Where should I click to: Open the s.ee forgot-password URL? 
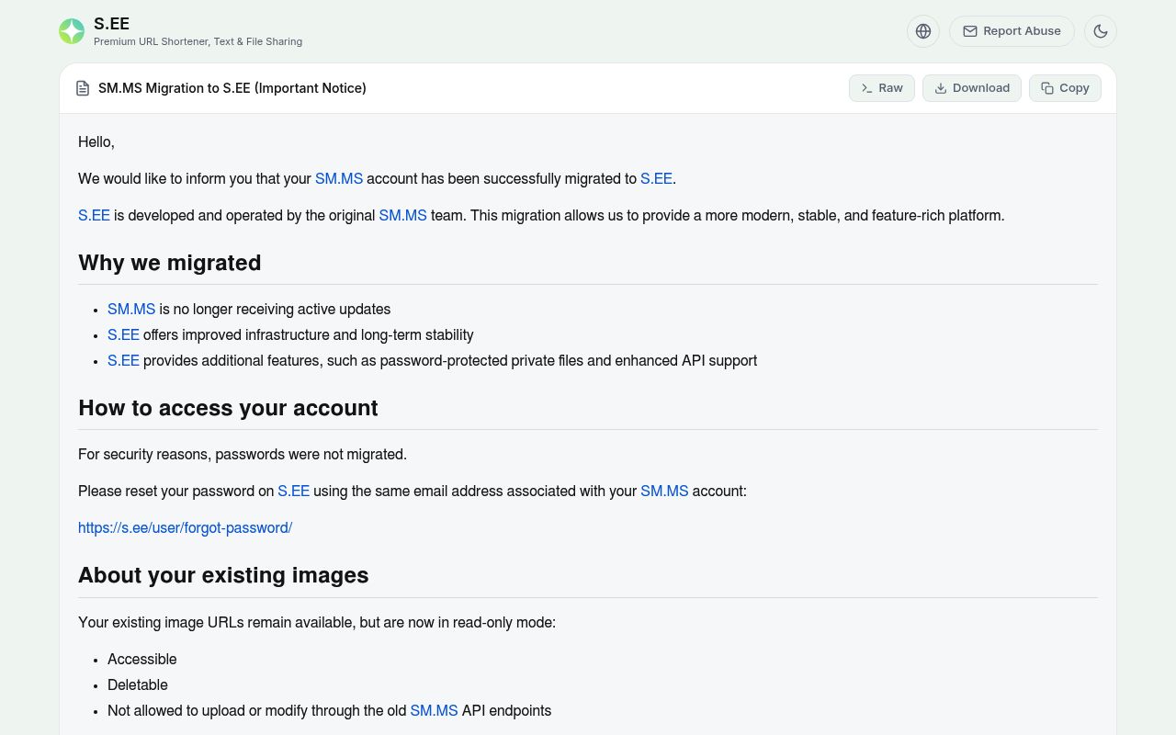[x=185, y=528]
